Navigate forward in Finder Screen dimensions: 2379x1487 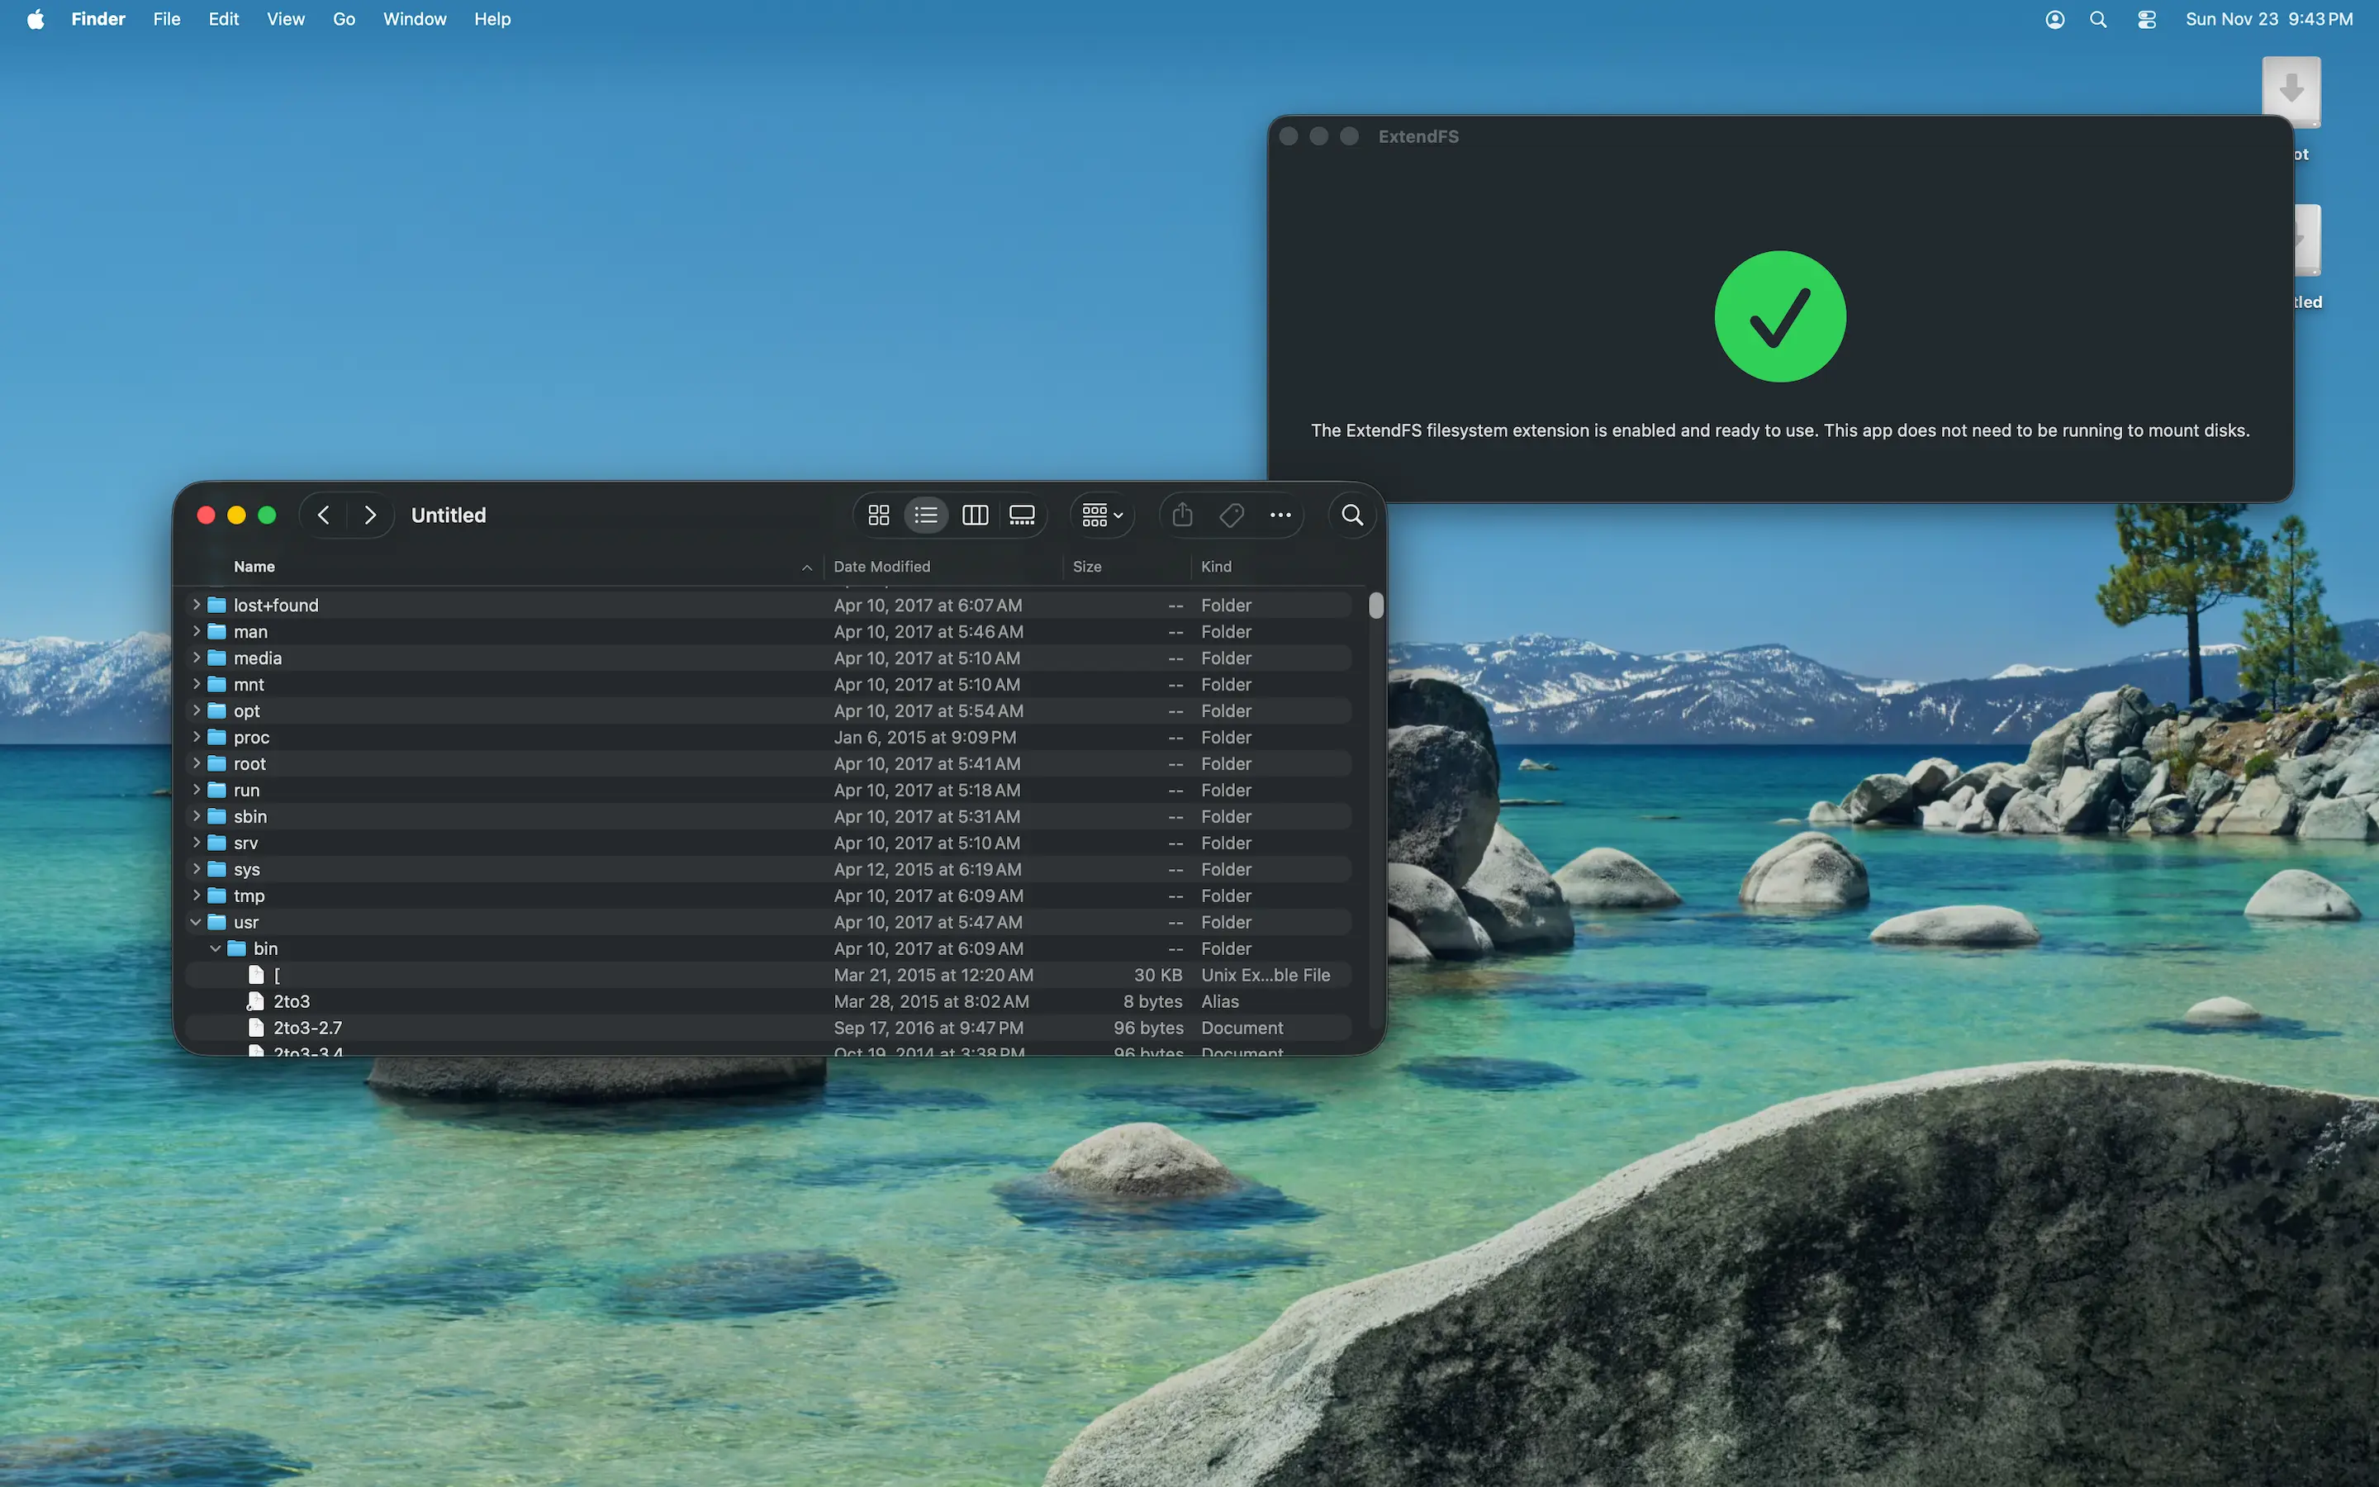pyautogui.click(x=369, y=515)
